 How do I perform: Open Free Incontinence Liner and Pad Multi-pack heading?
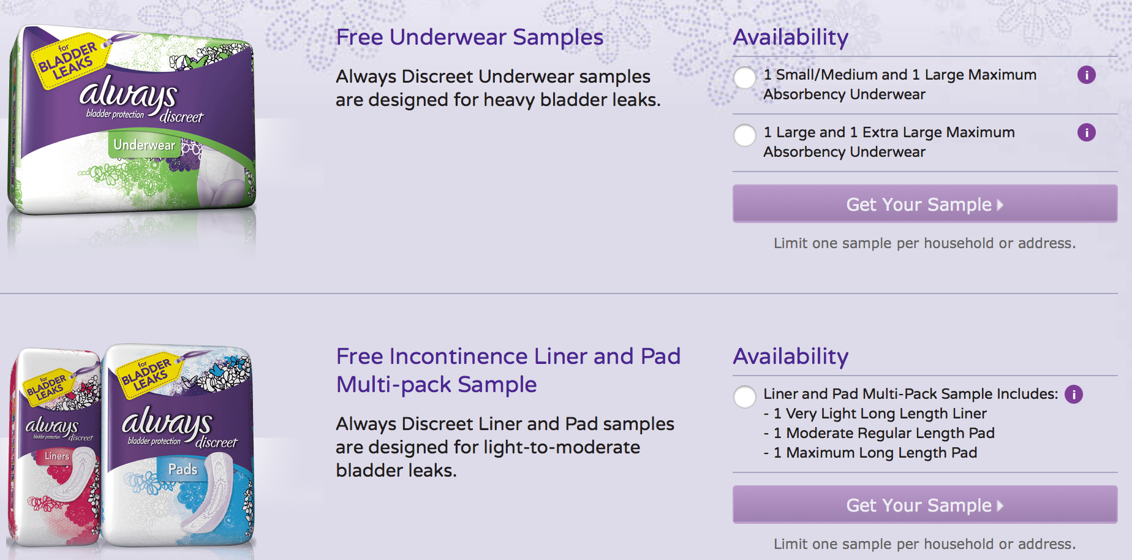508,370
